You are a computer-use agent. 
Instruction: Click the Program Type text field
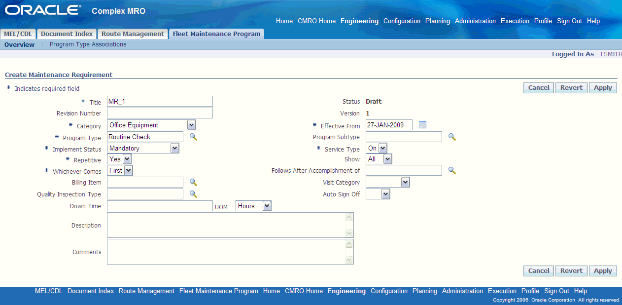coord(145,137)
